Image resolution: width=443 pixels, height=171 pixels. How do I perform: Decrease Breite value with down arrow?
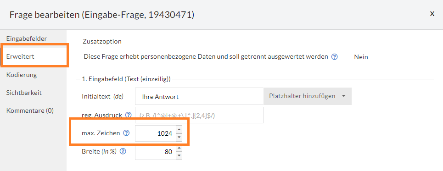[x=179, y=156]
